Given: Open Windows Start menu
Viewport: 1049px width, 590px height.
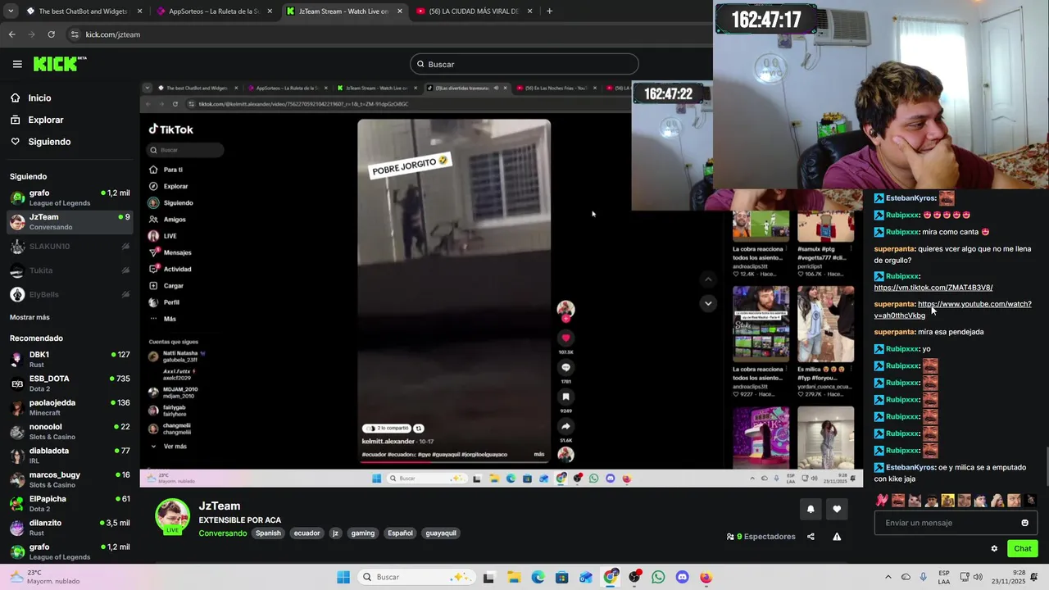Looking at the screenshot, I should coord(343,577).
